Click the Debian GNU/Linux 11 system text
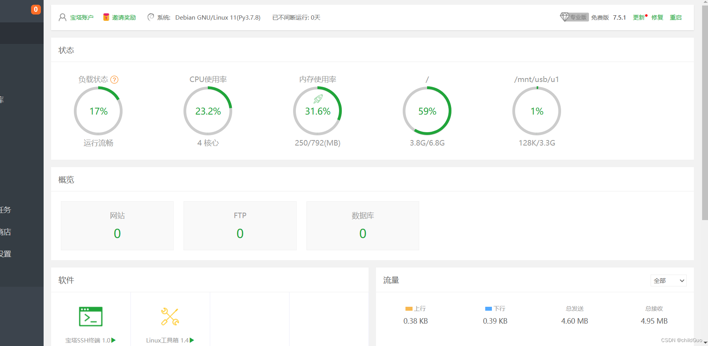This screenshot has width=708, height=346. 218,17
